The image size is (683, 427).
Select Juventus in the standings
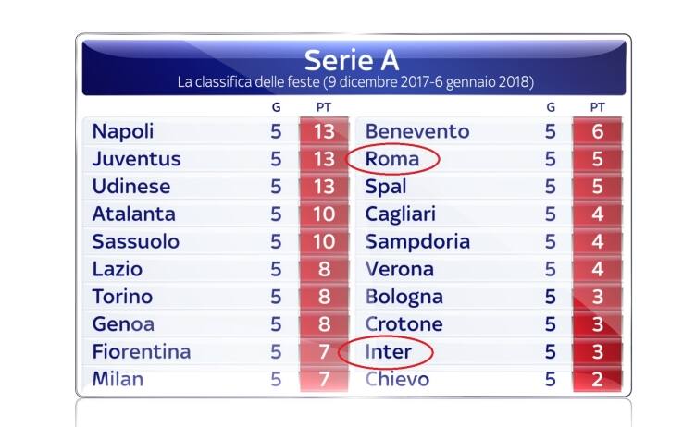point(136,159)
